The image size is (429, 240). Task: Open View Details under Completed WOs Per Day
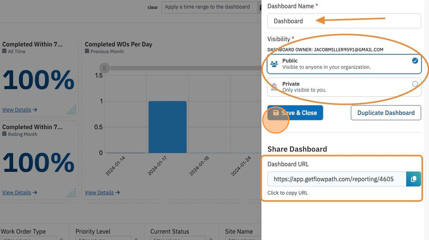(x=102, y=192)
